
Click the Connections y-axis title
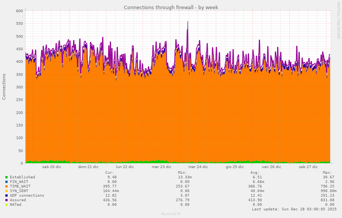[4, 87]
